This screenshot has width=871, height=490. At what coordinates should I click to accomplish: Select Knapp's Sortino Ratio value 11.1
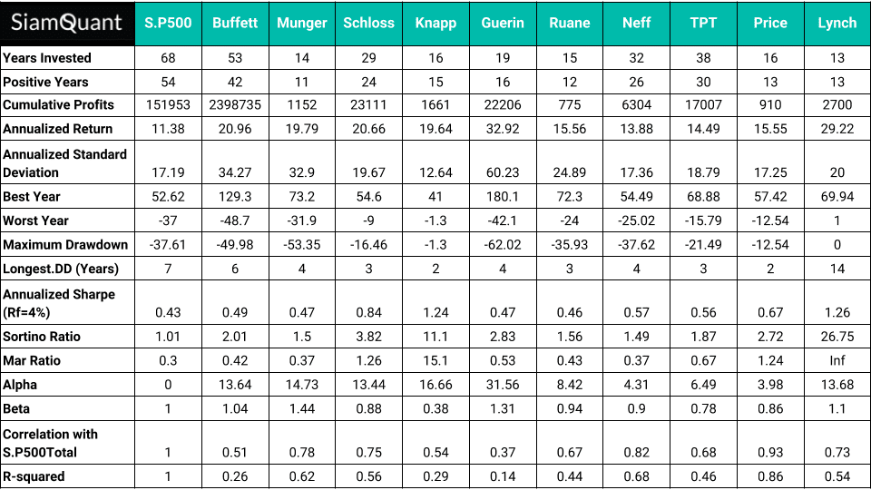click(435, 337)
